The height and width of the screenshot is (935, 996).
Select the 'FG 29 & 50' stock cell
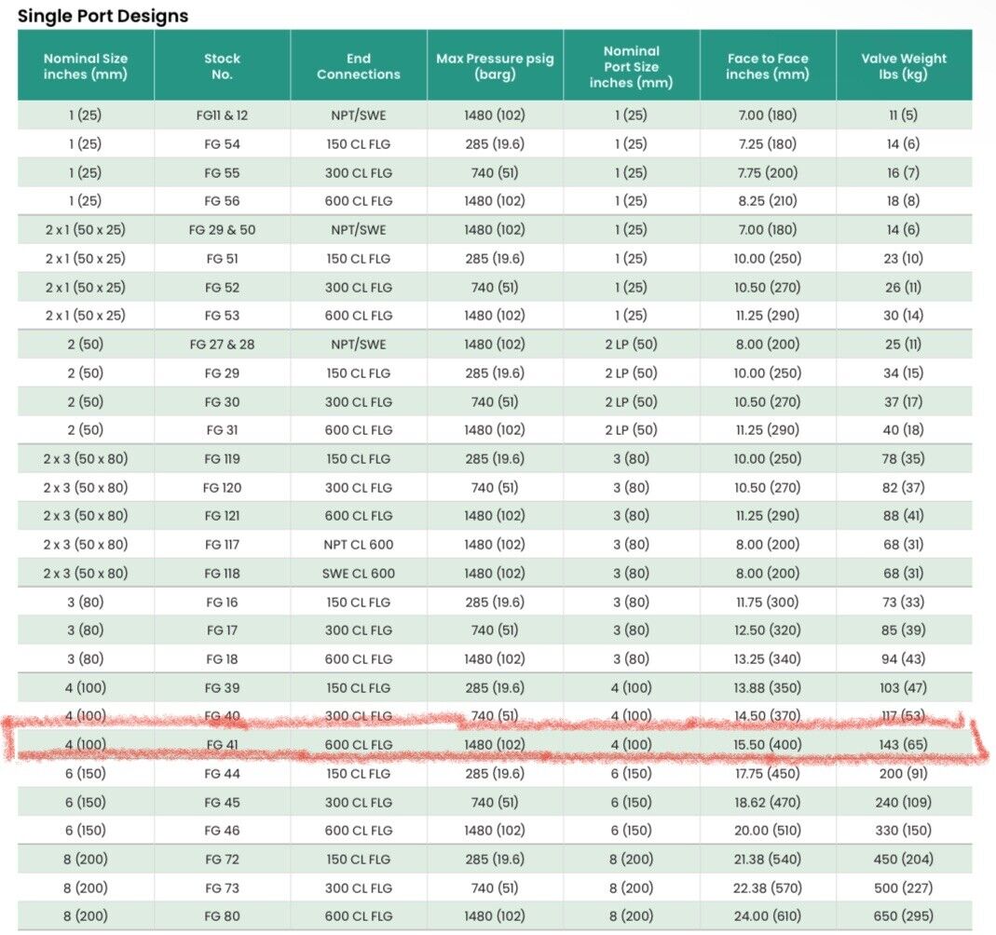pos(222,230)
